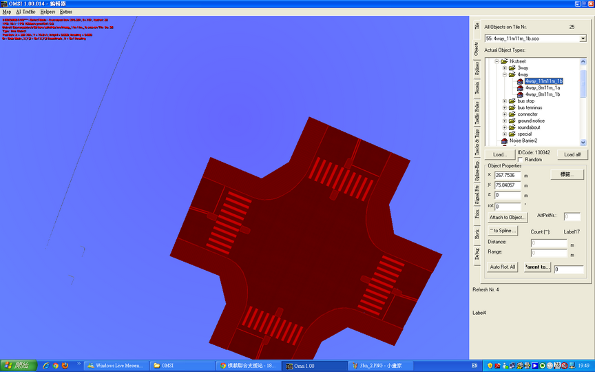
Task: Click the Windows Start button
Action: point(19,366)
